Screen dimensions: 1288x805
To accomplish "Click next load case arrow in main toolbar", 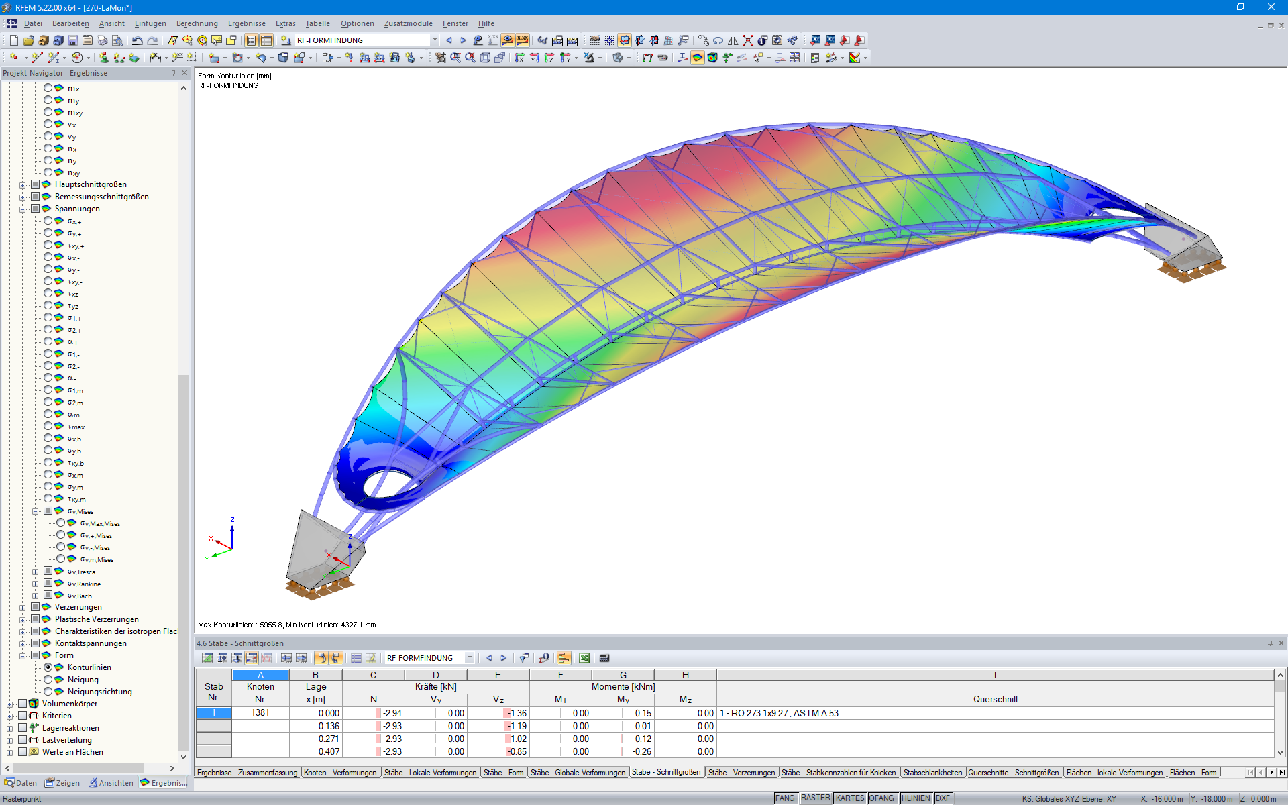I will pos(463,40).
